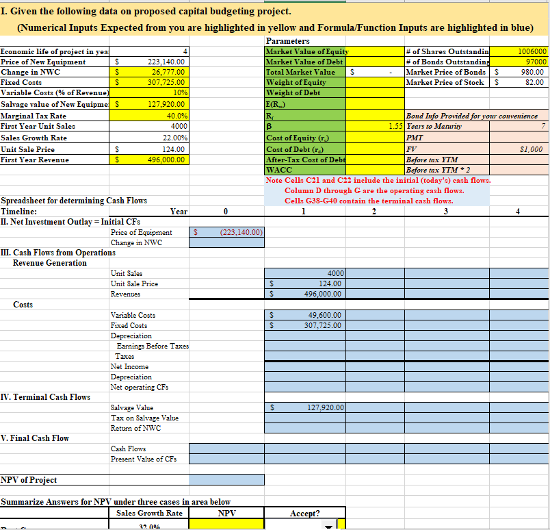Select the blue Return of NWC year 1 cell

(305, 428)
